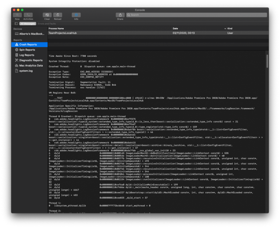
Task: Toggle the sidebar visibility button
Action: pos(16,23)
